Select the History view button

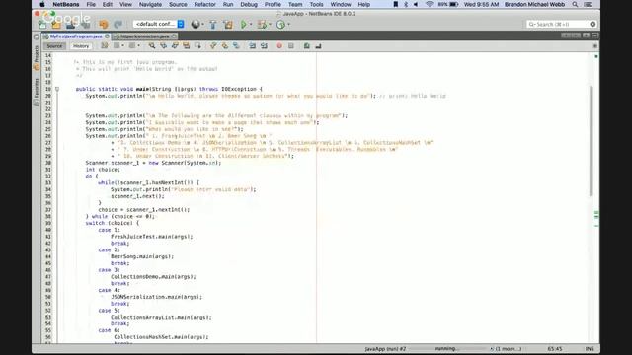point(81,46)
